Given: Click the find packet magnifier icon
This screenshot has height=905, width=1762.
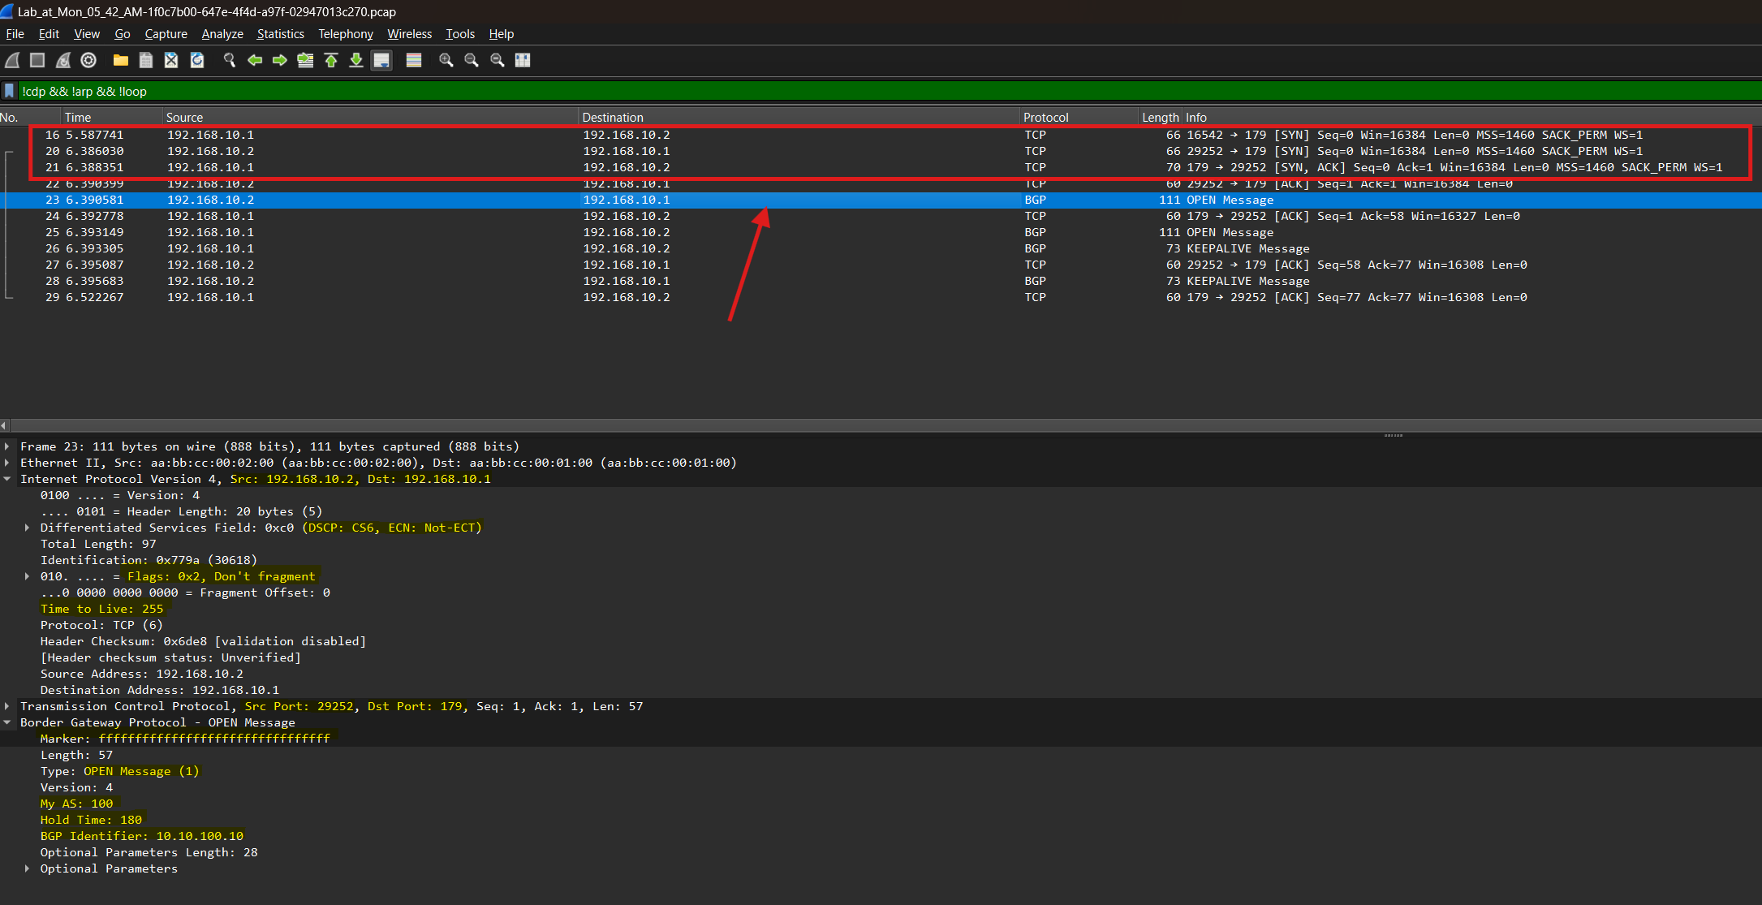Looking at the screenshot, I should tap(230, 60).
